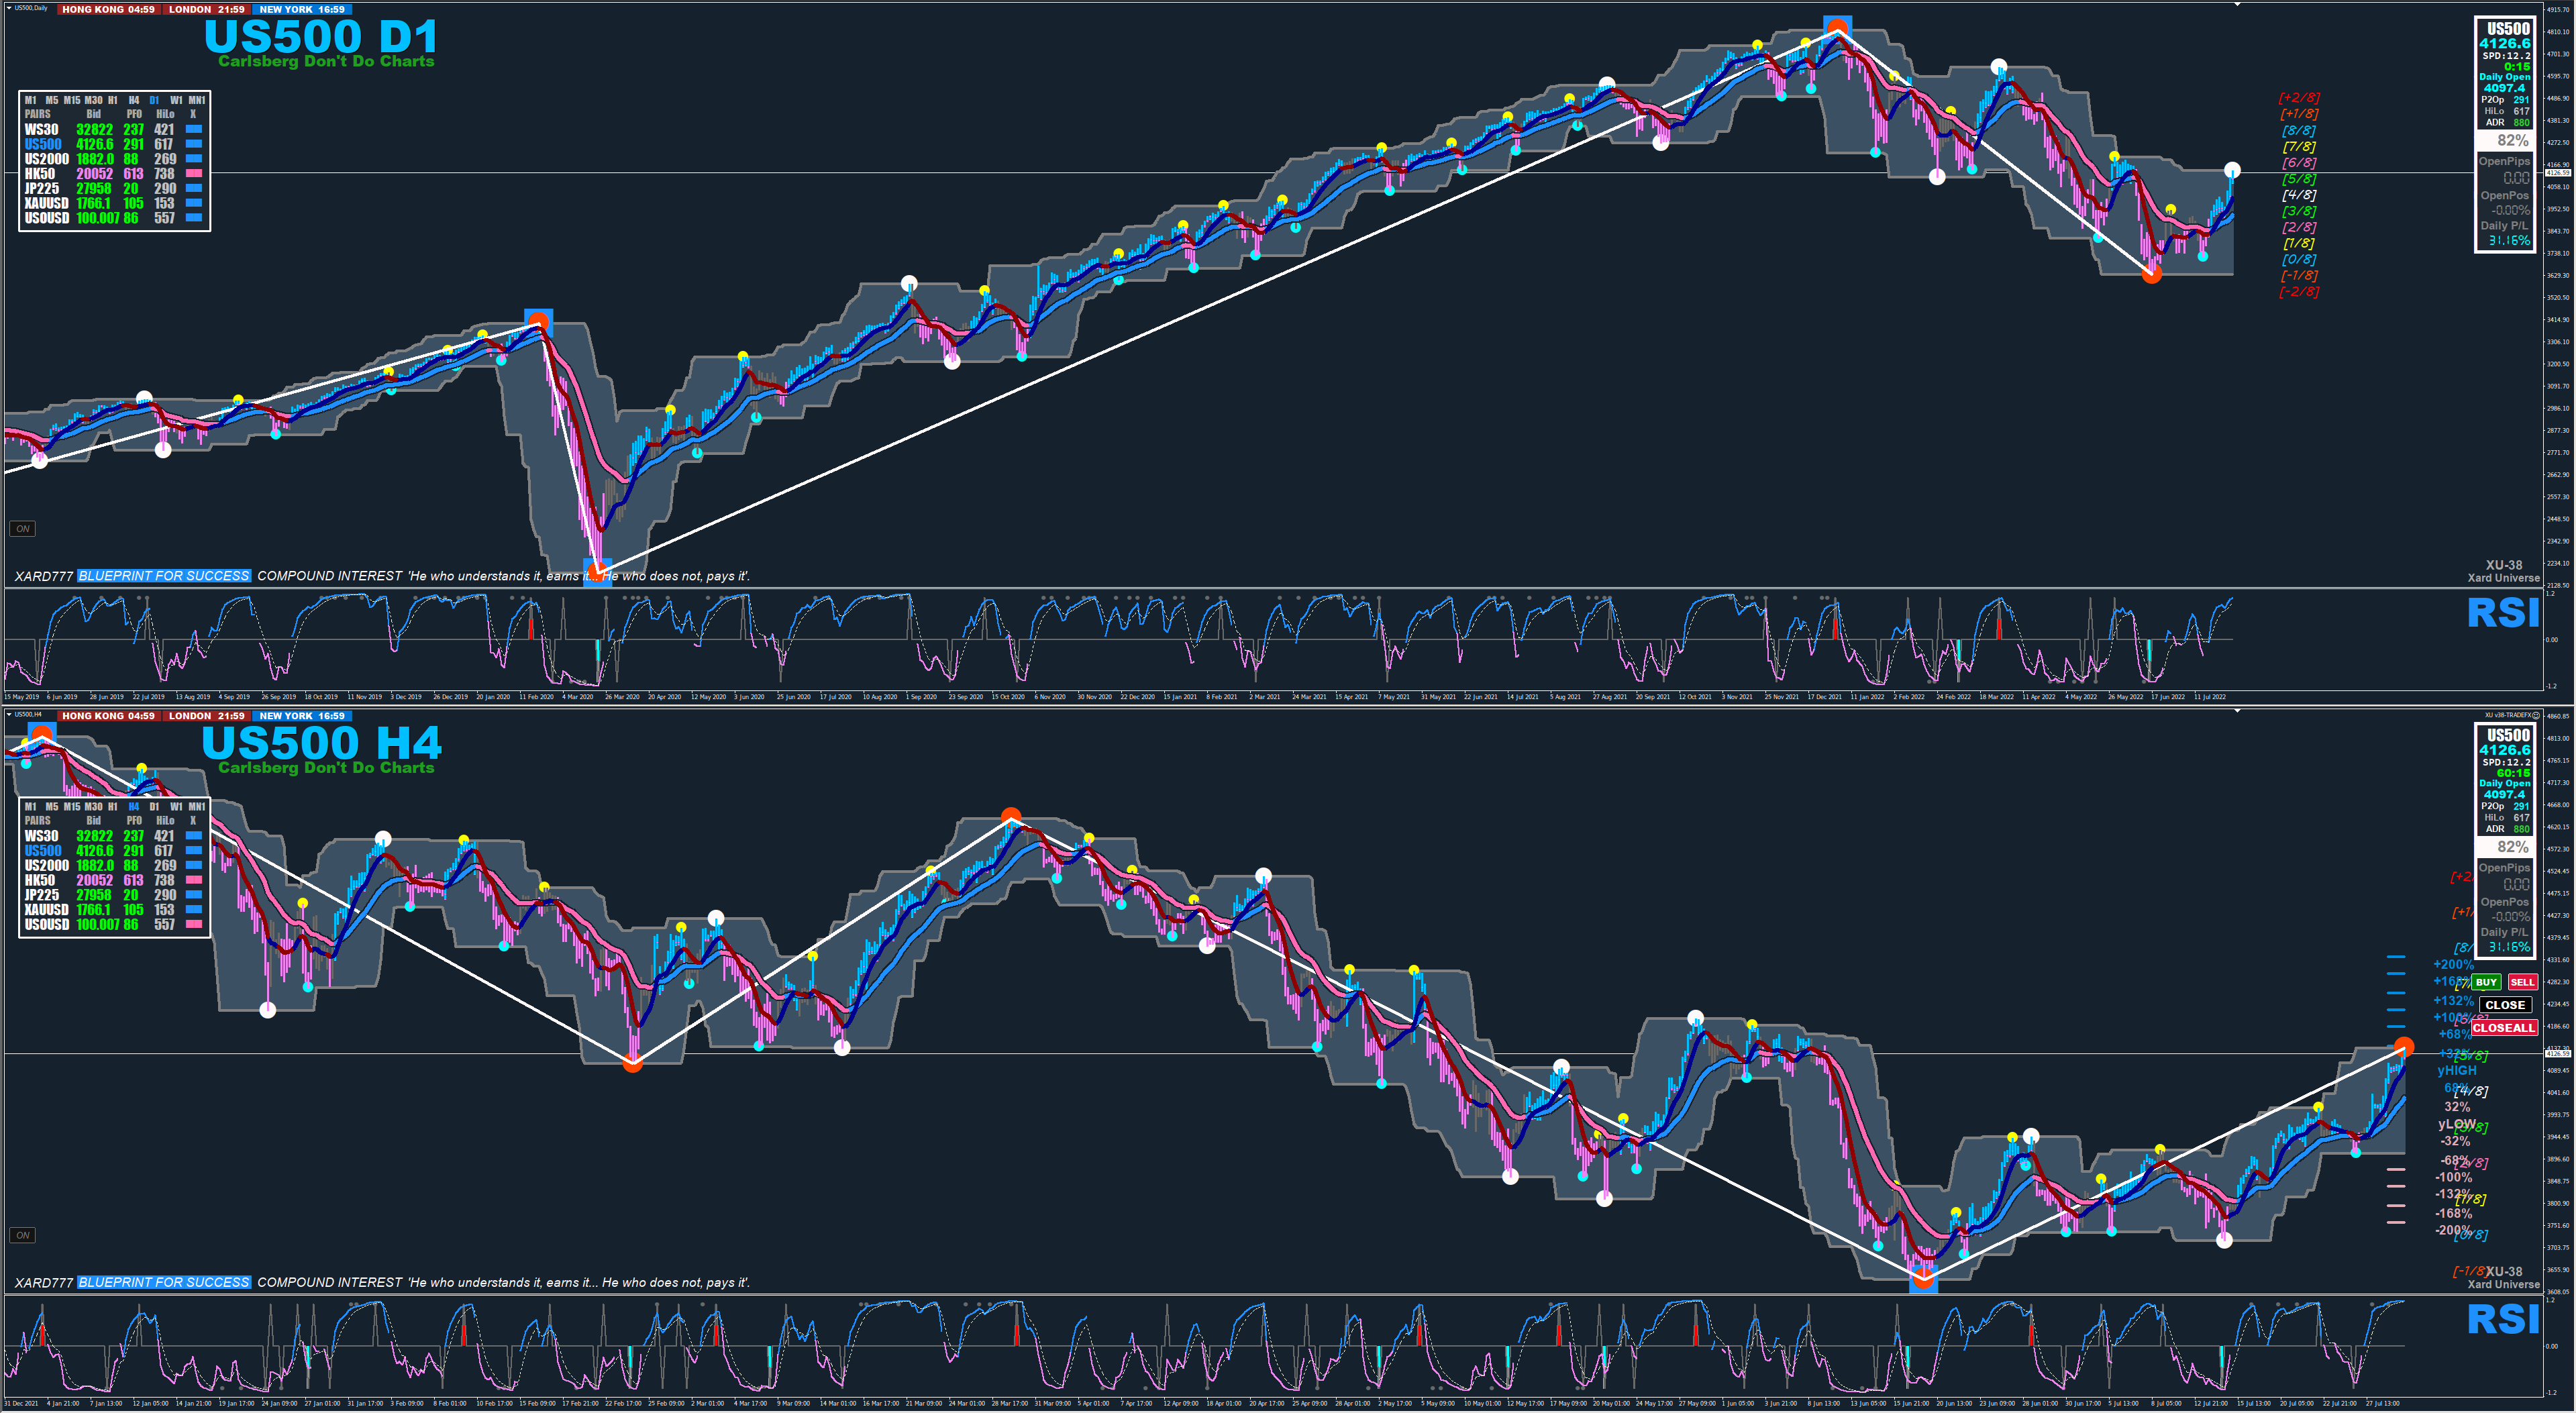Image resolution: width=2576 pixels, height=1413 pixels.
Task: Switch to M15 timeframe in the D1 chart dashboard
Action: [72, 100]
